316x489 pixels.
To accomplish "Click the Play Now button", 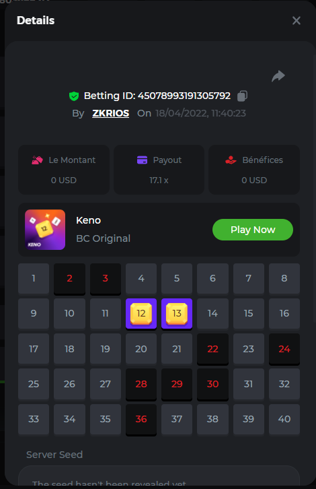I will click(253, 230).
